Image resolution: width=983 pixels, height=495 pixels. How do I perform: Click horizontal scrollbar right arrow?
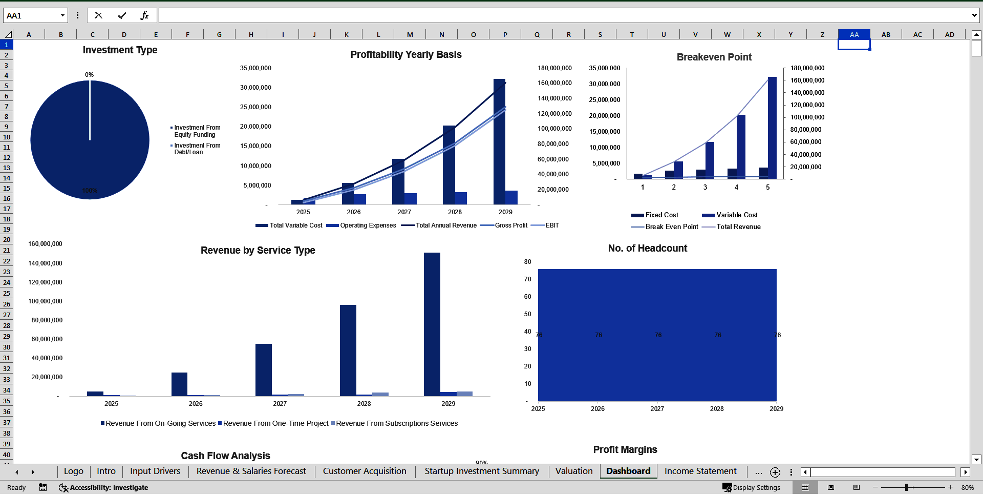[966, 472]
